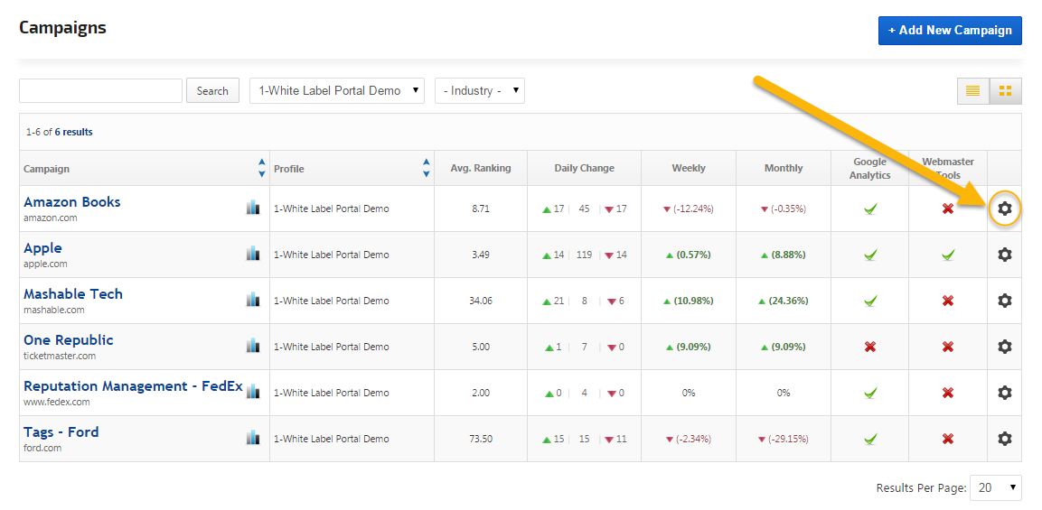Image resolution: width=1042 pixels, height=510 pixels.
Task: Open bar chart icon for Amazon Books
Action: [x=253, y=208]
